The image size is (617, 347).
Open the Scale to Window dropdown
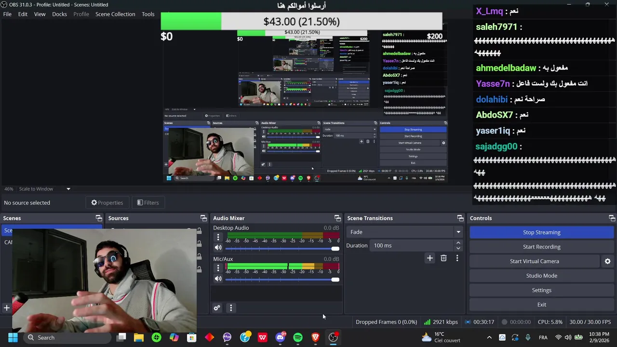pyautogui.click(x=45, y=189)
